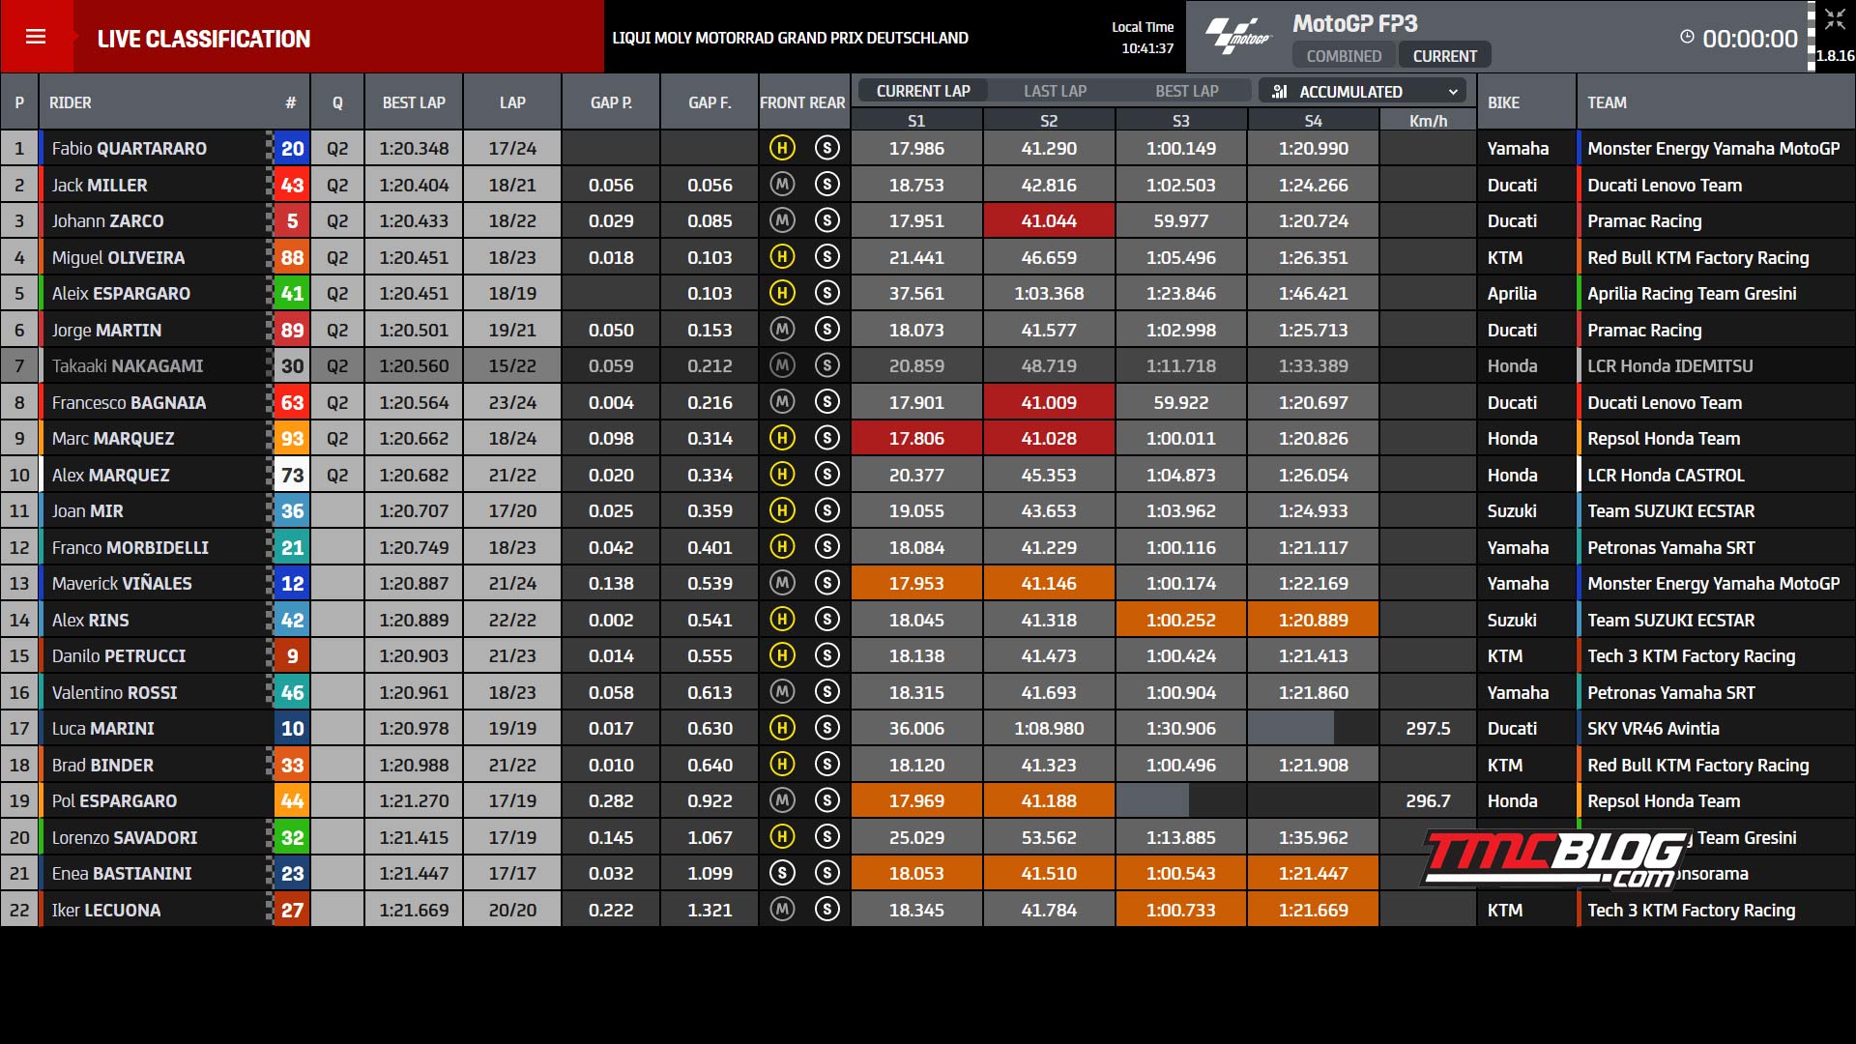Click the yellow number 44 badge
Screen dimensions: 1856x1044
[292, 800]
